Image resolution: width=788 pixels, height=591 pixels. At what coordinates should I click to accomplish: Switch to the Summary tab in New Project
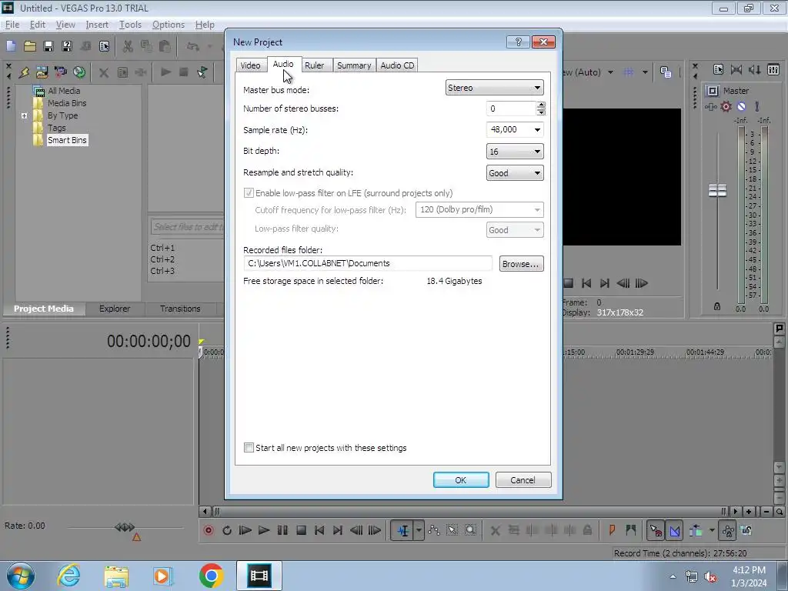click(x=354, y=65)
